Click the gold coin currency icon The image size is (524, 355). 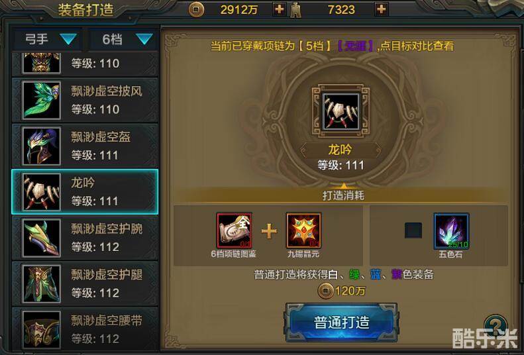[196, 10]
